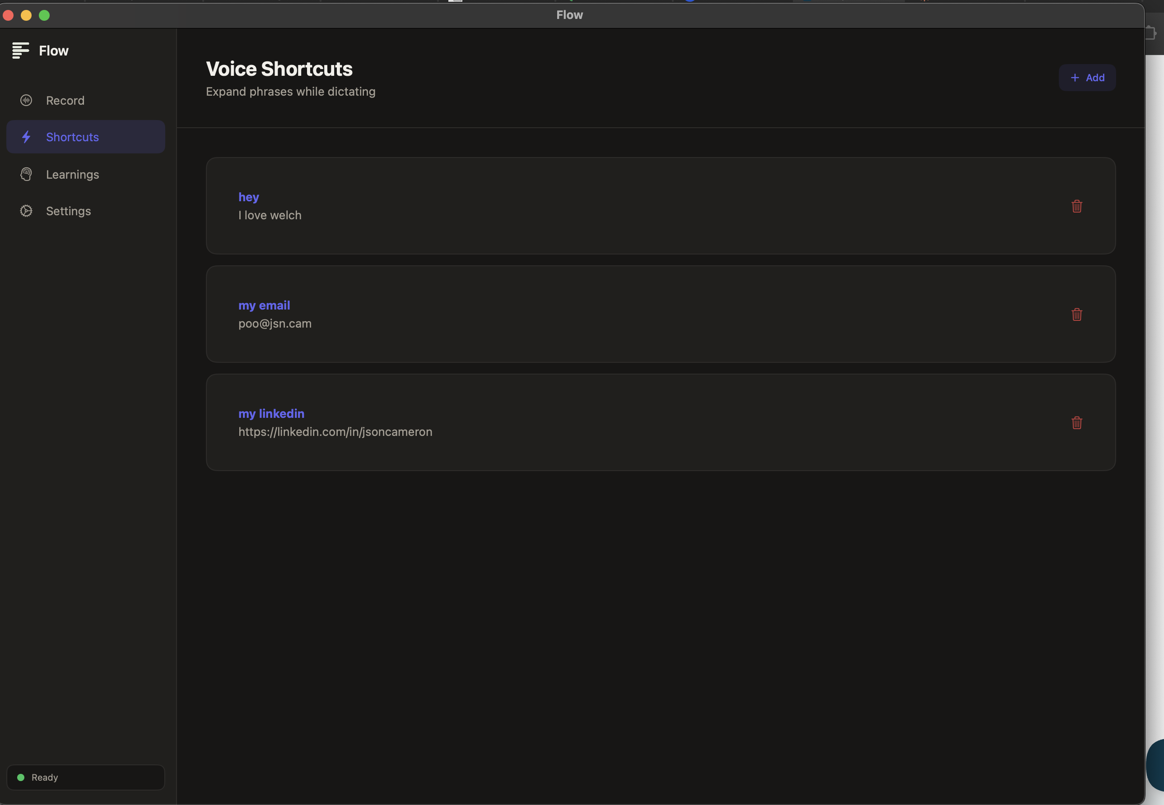Click the Record waveform icon in sidebar
Image resolution: width=1164 pixels, height=805 pixels.
(x=26, y=100)
